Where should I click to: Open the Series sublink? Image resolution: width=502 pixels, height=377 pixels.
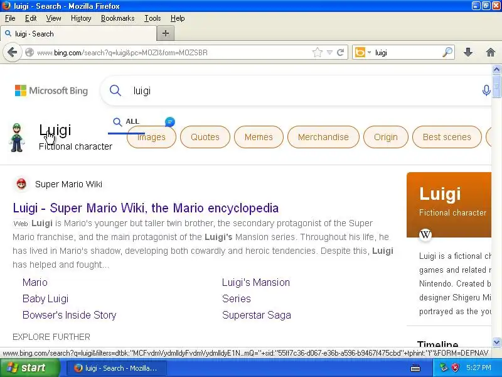(237, 299)
